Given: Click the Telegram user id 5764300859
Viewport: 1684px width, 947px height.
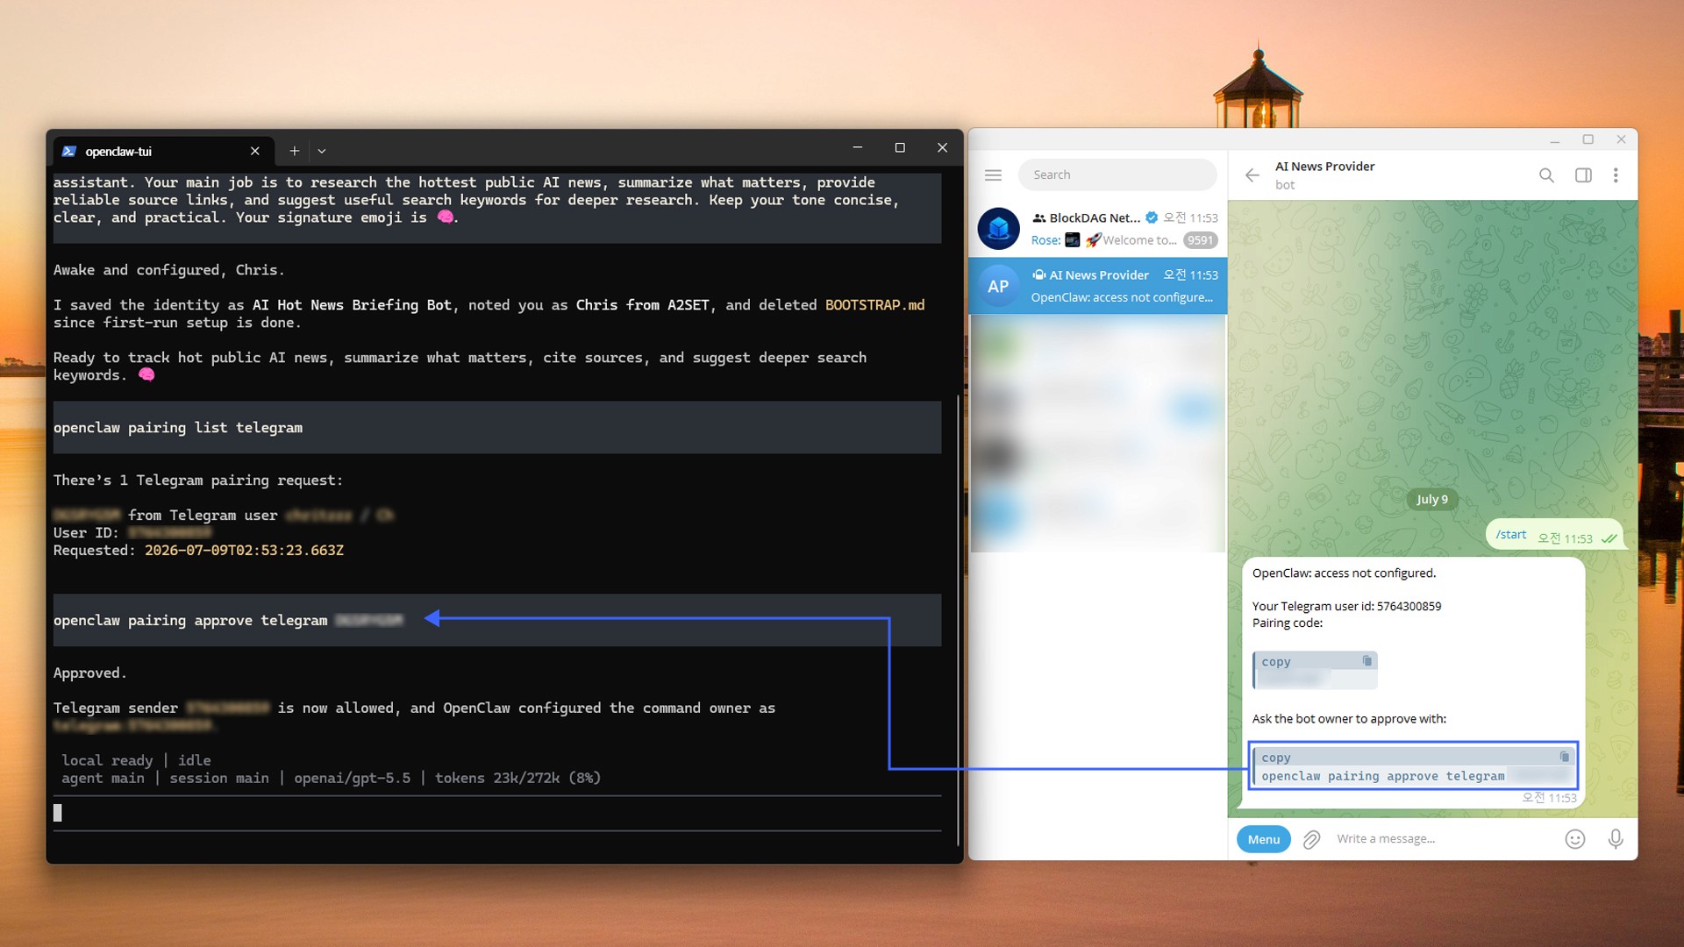Looking at the screenshot, I should pos(1409,606).
